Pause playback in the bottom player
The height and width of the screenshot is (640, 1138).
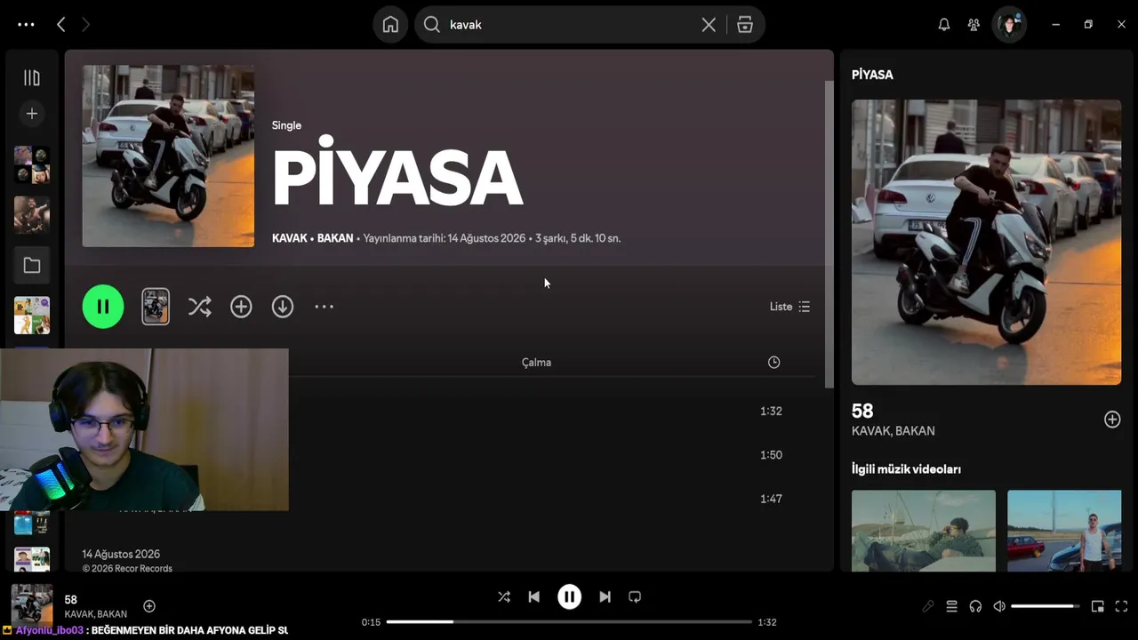[x=569, y=597]
